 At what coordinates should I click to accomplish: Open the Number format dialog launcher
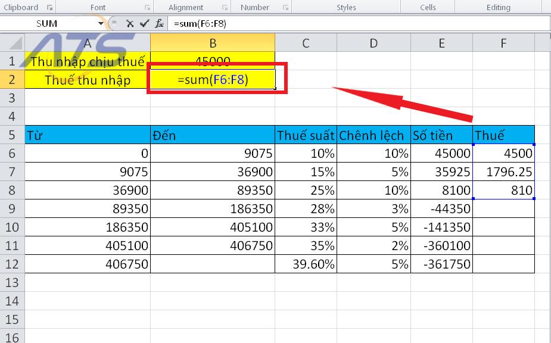click(285, 8)
